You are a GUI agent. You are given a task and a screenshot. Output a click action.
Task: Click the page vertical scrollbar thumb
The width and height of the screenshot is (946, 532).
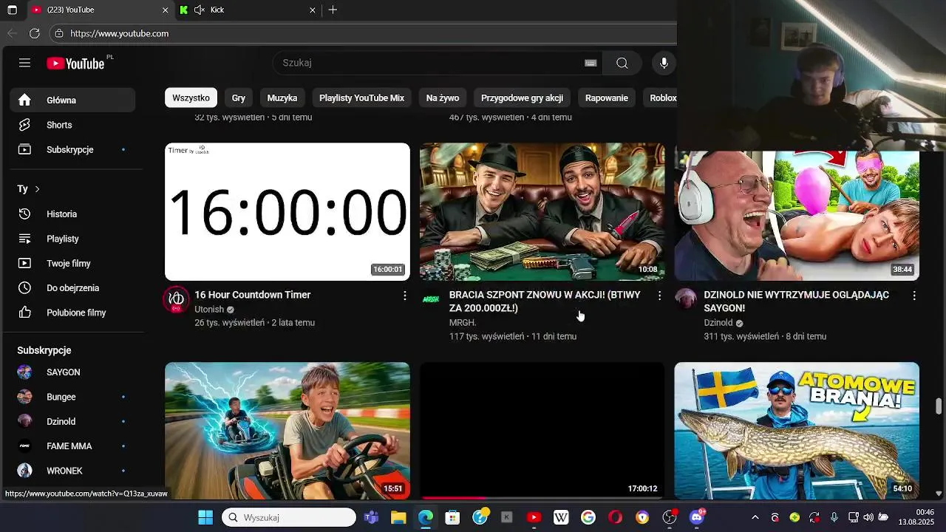click(x=939, y=406)
